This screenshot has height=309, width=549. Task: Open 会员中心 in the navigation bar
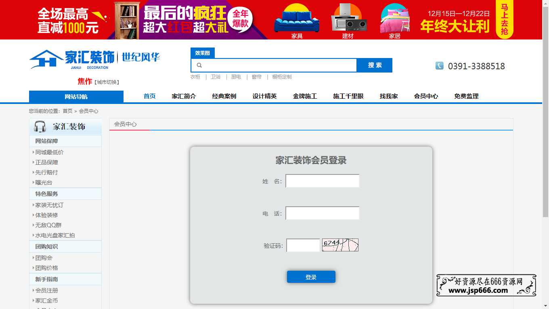426,96
